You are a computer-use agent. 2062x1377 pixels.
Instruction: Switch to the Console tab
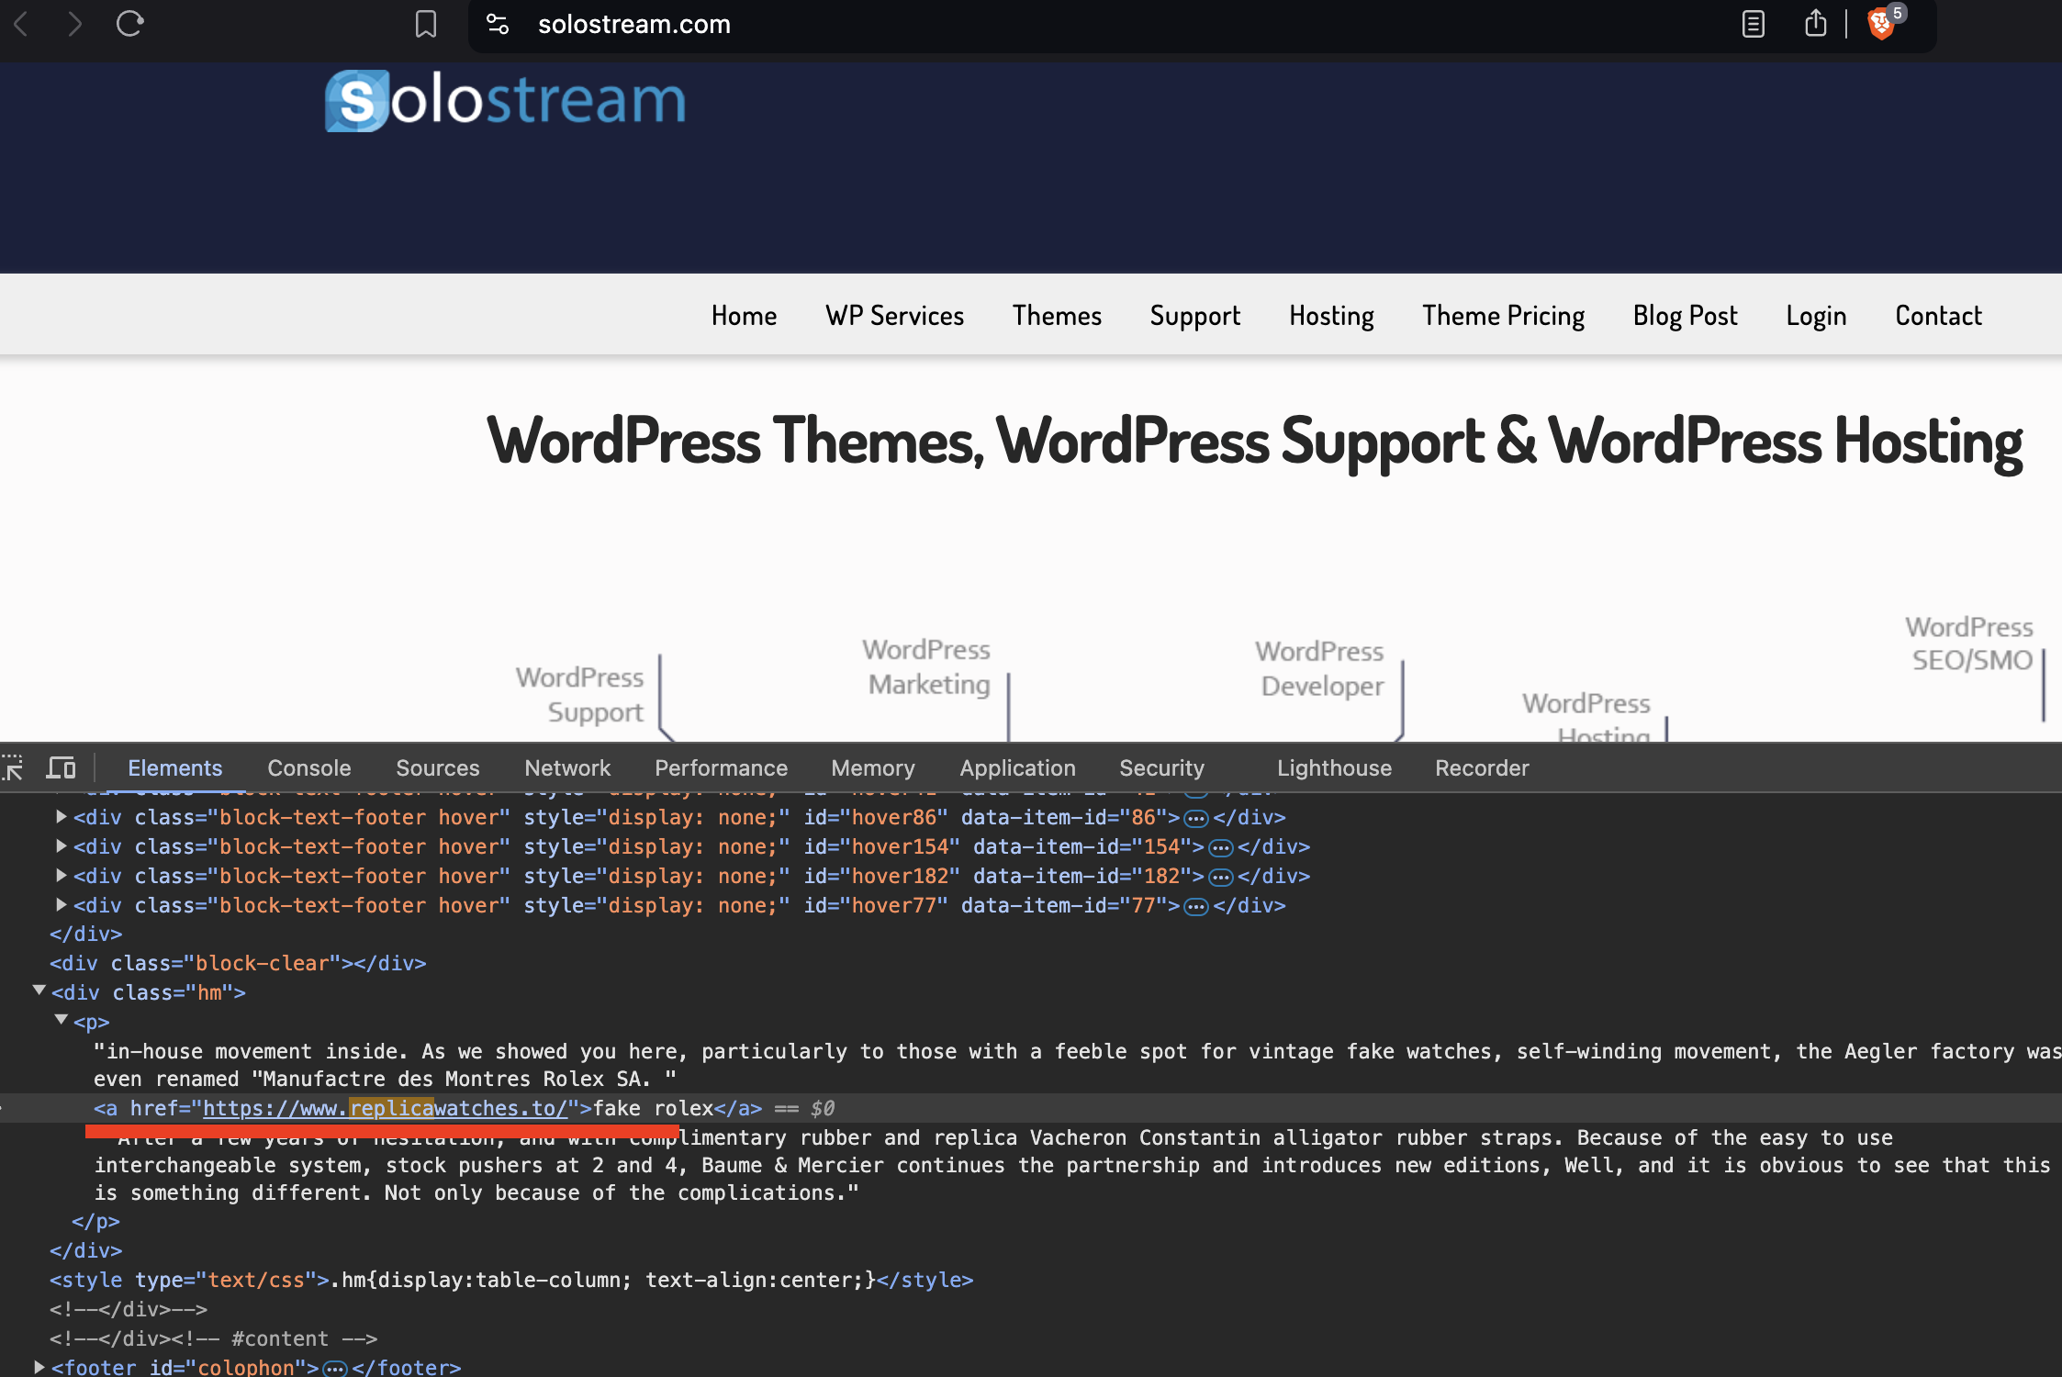click(x=309, y=768)
